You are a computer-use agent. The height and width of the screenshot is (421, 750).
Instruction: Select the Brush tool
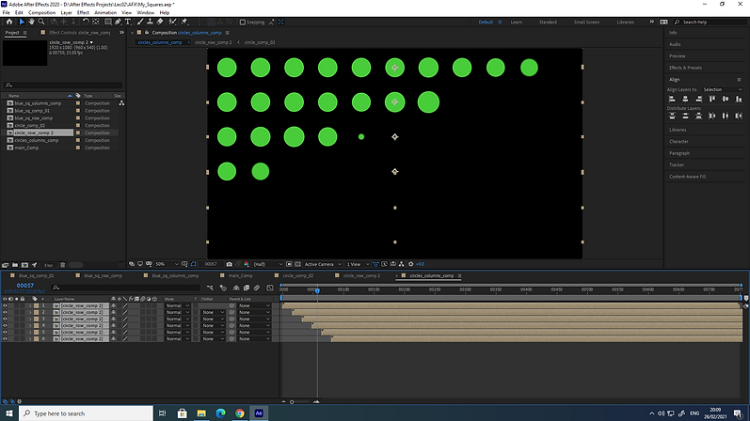coord(140,22)
